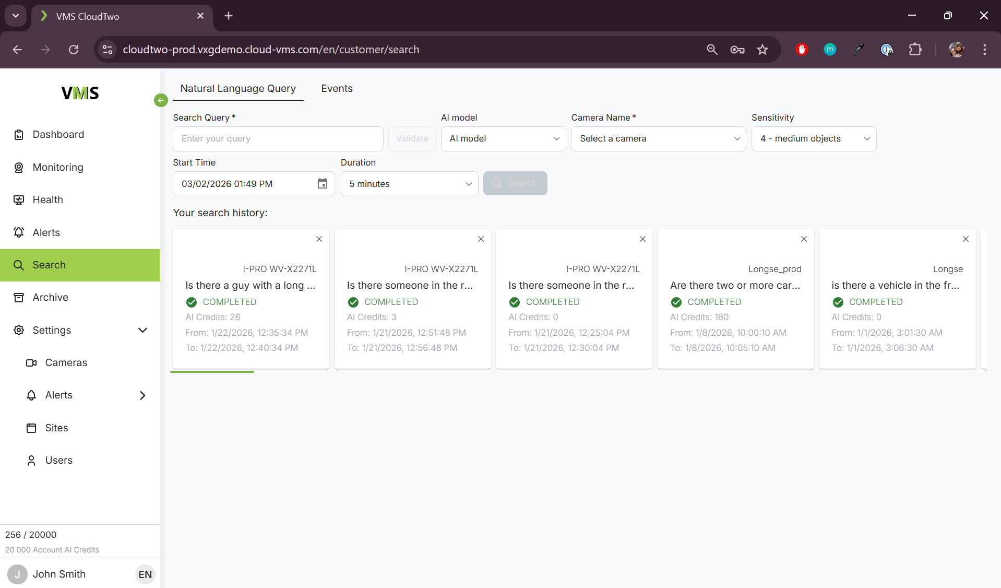Expand the Alerts submenu under Settings

click(x=142, y=395)
